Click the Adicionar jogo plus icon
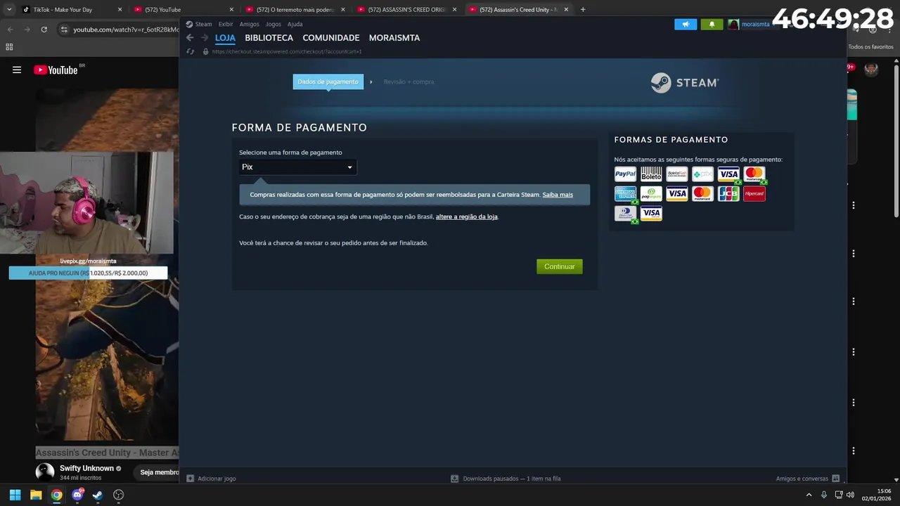Image resolution: width=900 pixels, height=506 pixels. pyautogui.click(x=190, y=479)
